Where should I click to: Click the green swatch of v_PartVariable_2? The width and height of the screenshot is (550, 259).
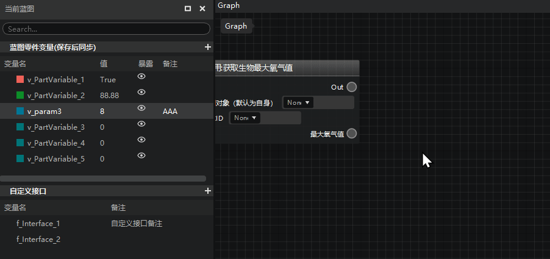[x=20, y=95]
